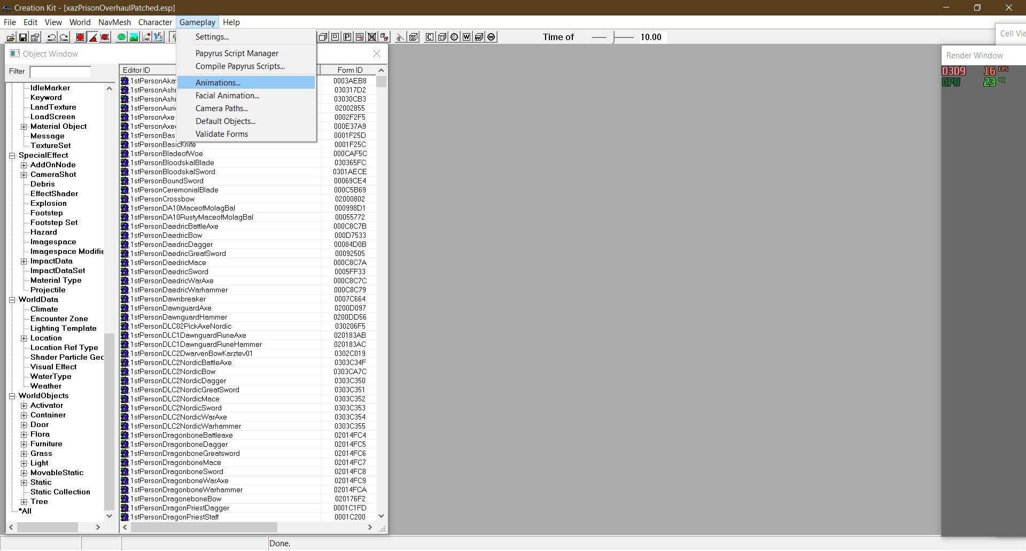
Task: Click the Object Window Filter text field
Action: [60, 72]
